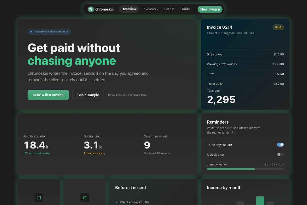Enable the A week after reminder

pyautogui.click(x=280, y=155)
